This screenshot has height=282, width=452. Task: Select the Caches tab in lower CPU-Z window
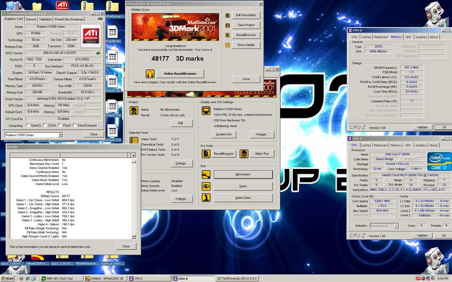pos(366,146)
